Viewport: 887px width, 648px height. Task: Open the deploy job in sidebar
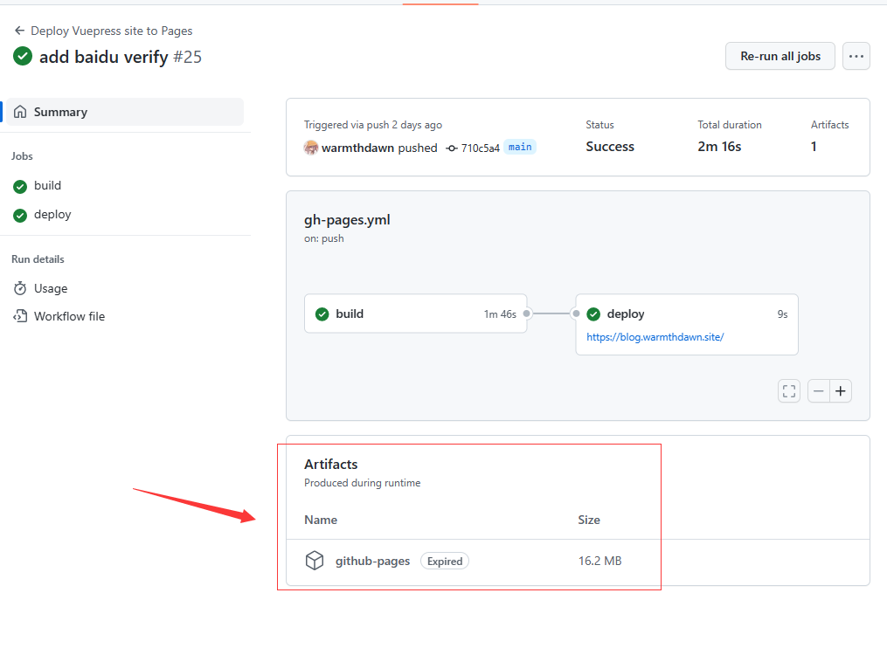coord(52,214)
